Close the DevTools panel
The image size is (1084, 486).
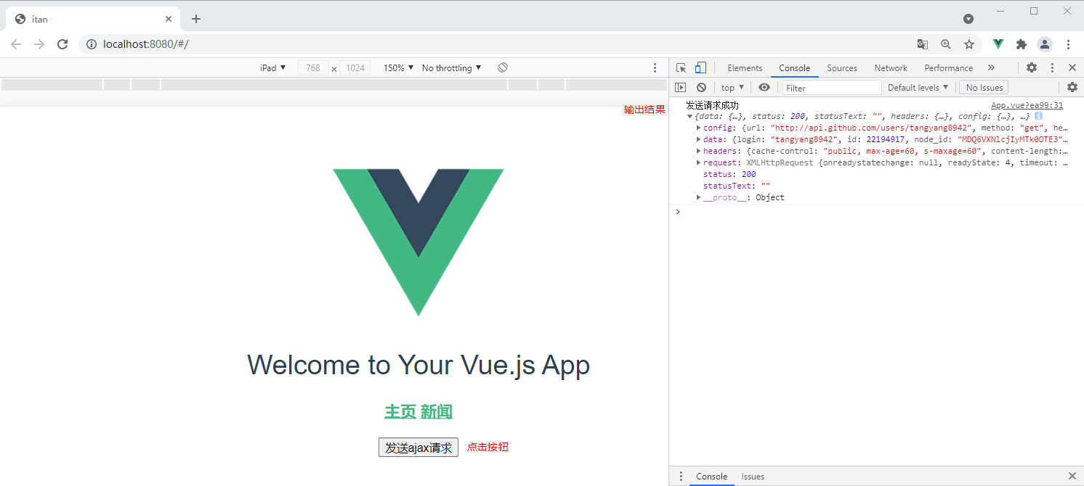(x=1072, y=67)
